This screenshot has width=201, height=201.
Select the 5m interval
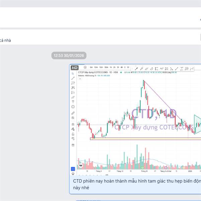click(91, 67)
